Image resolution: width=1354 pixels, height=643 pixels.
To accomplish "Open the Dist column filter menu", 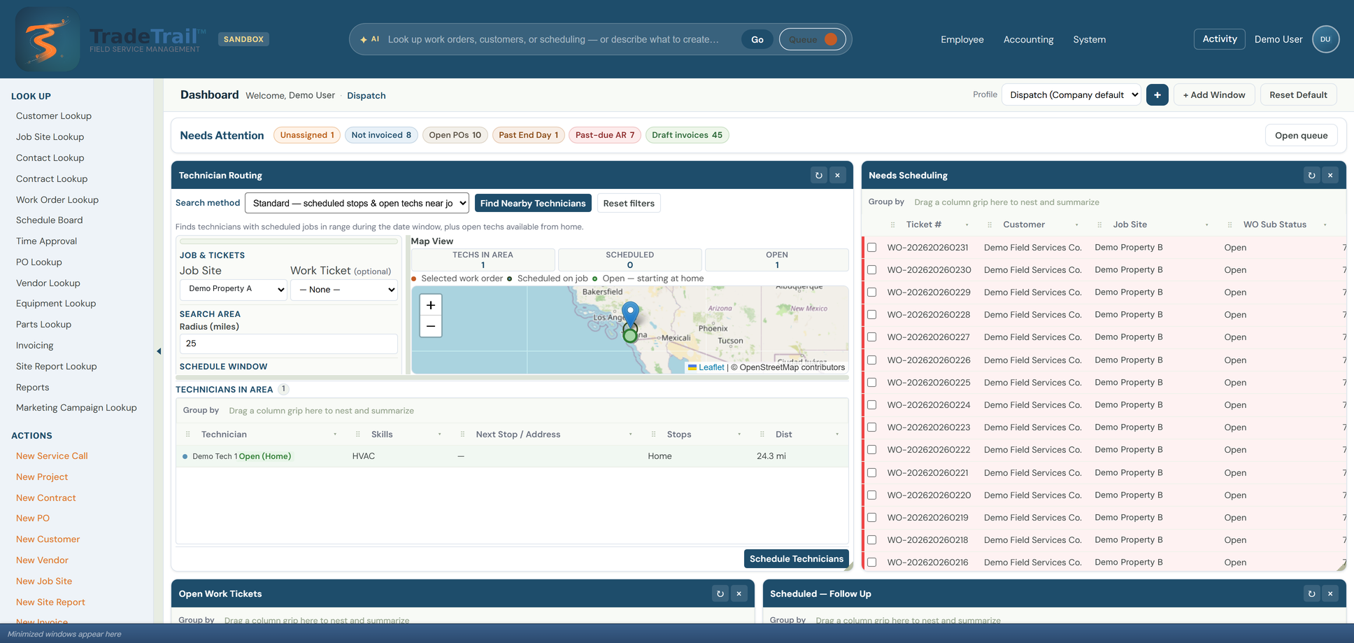I will pos(837,434).
